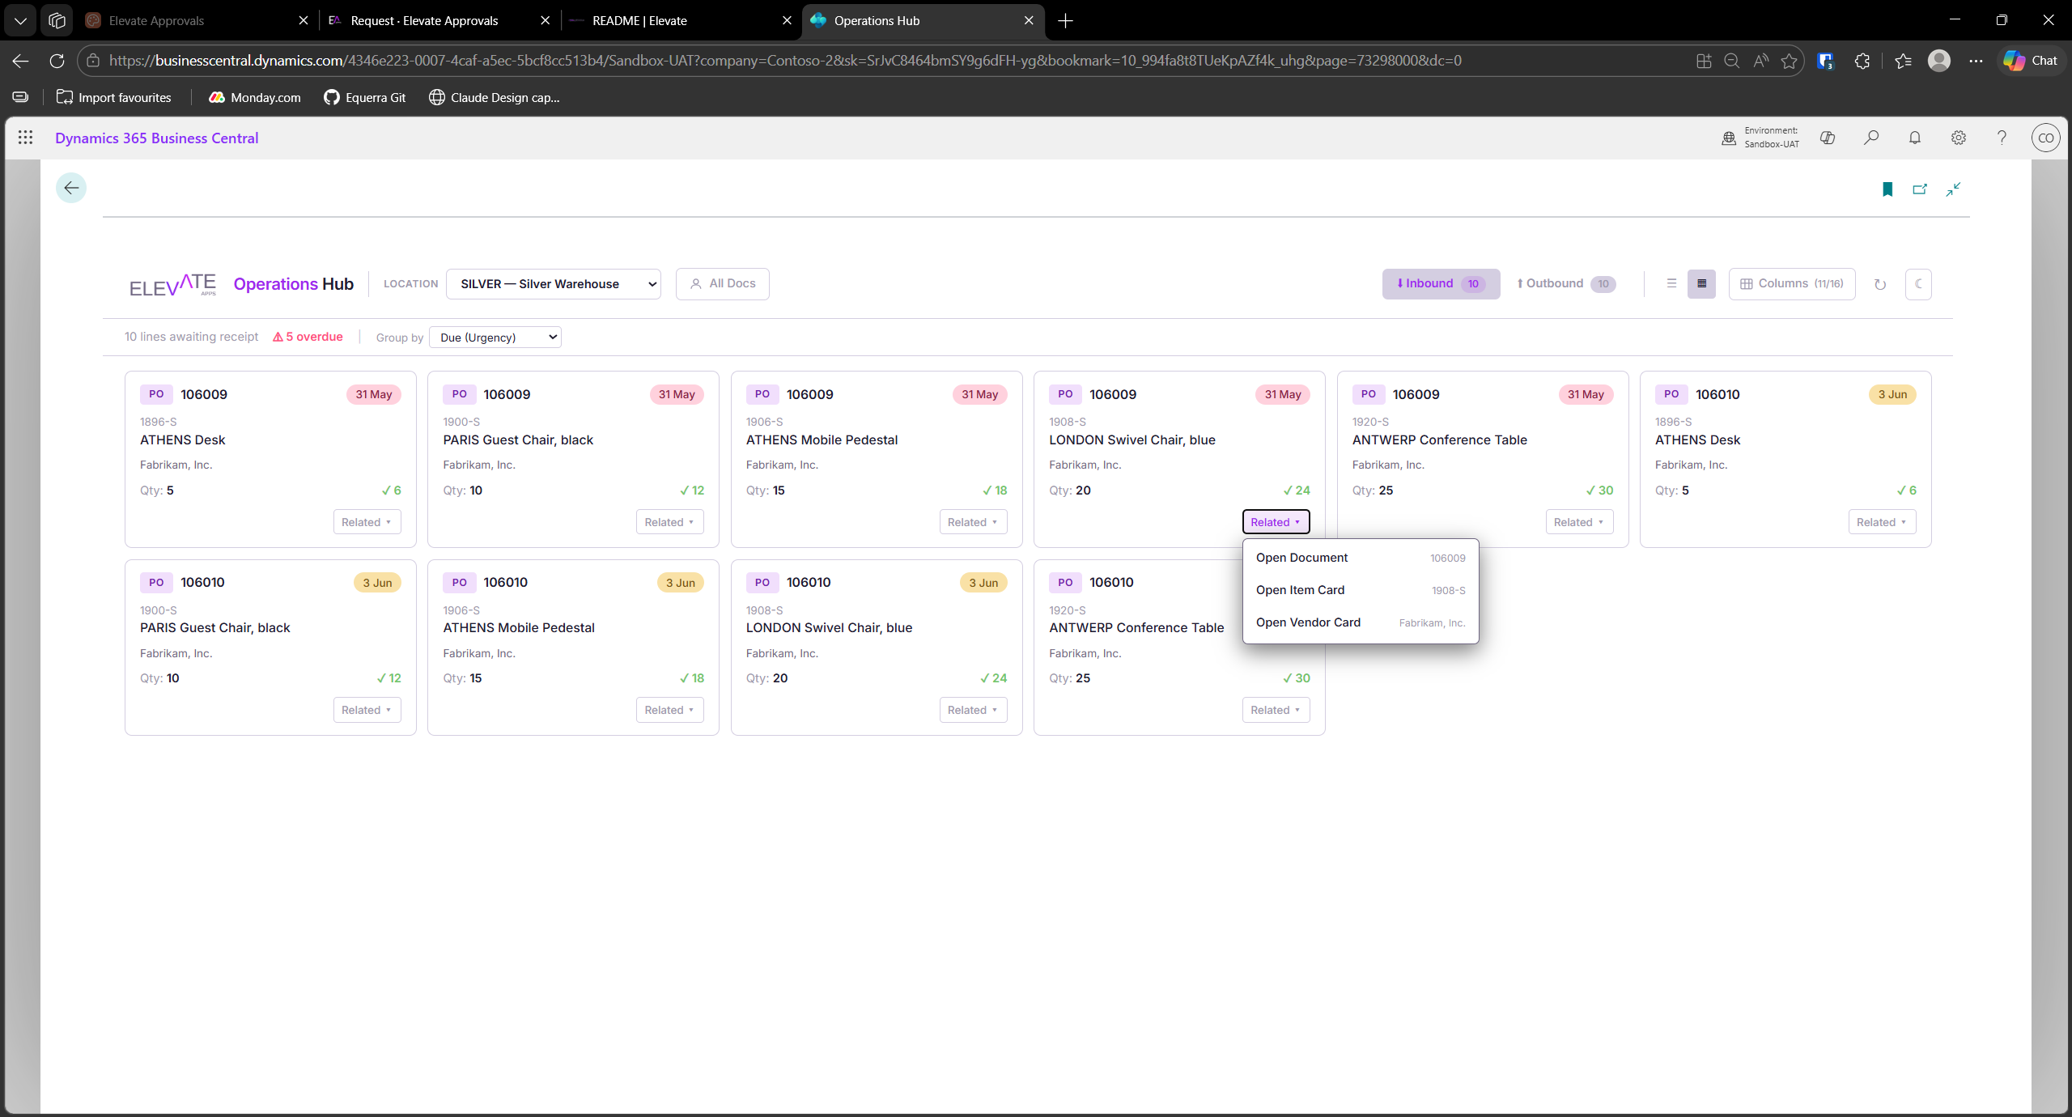The image size is (2072, 1117).
Task: Switch to card grid view layout
Action: coord(1702,284)
